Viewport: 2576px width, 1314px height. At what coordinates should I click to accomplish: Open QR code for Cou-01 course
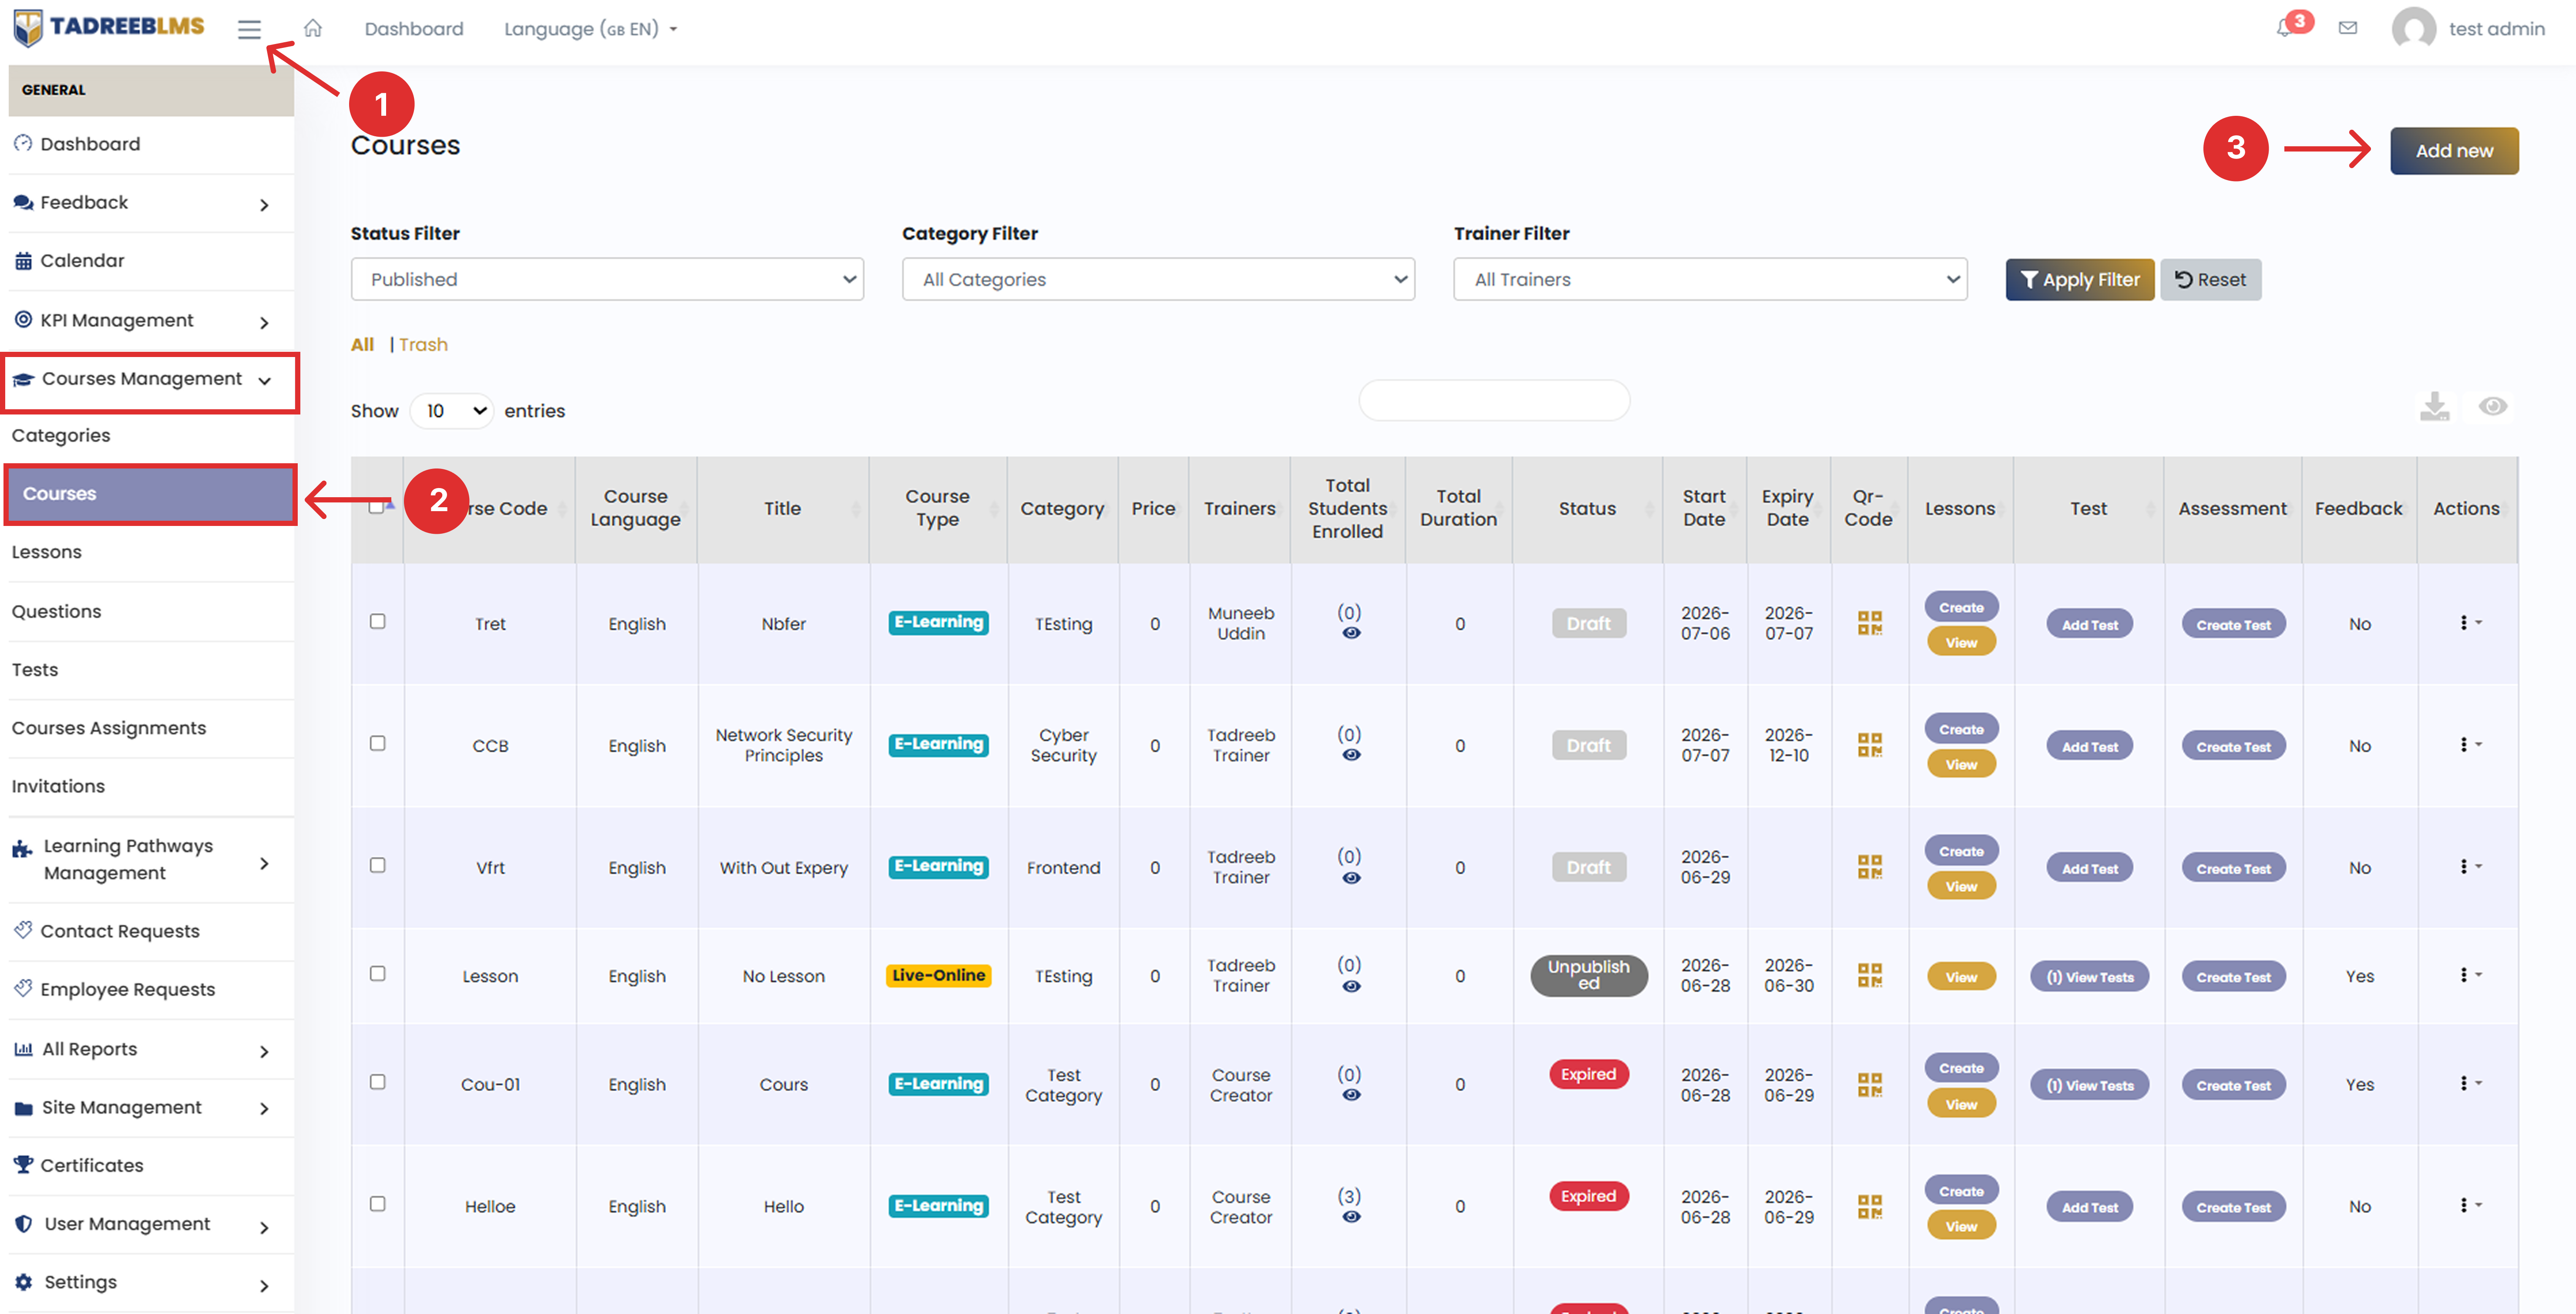(1869, 1084)
